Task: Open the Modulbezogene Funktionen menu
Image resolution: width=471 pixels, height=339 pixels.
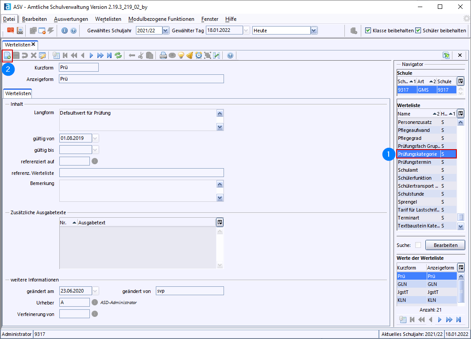Action: pos(161,19)
